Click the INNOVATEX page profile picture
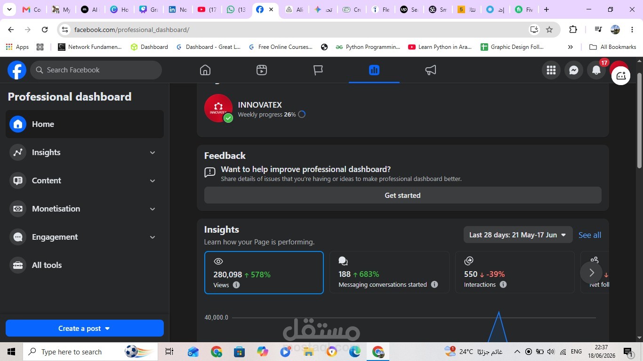Viewport: 643px width, 361px height. point(218,108)
